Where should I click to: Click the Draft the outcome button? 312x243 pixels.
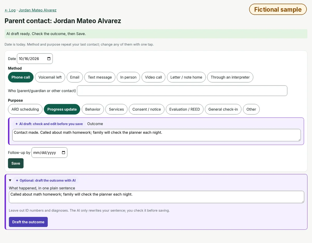(x=28, y=222)
